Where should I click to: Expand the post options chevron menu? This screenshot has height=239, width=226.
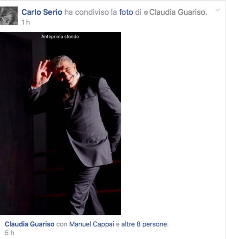pyautogui.click(x=218, y=10)
